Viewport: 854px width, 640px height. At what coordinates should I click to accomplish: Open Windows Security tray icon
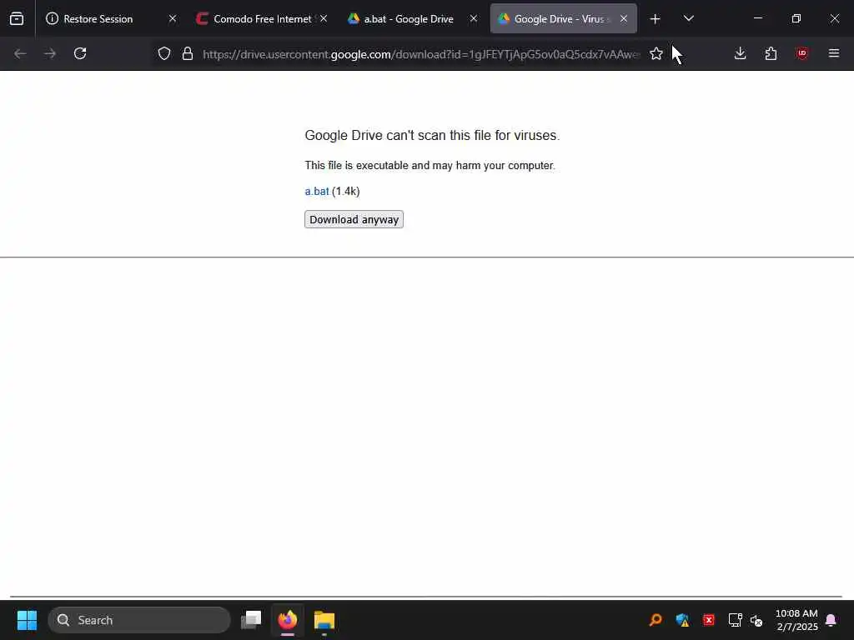(682, 620)
